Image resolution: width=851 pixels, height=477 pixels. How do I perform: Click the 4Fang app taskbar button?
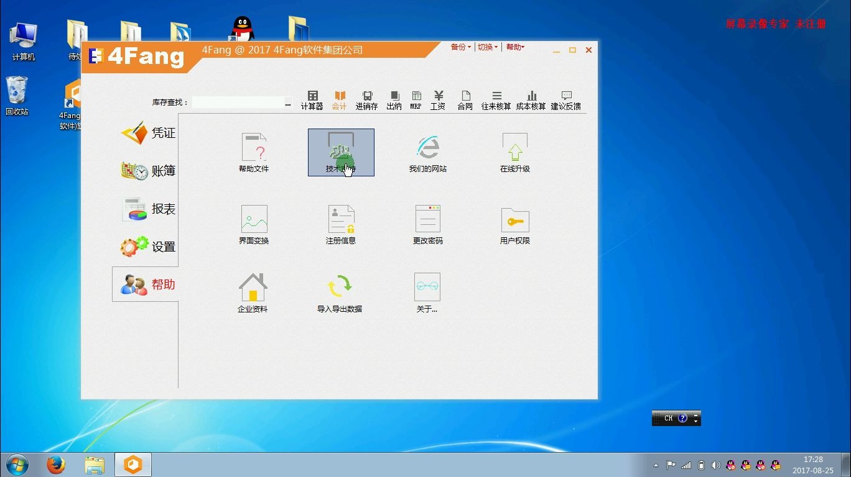pyautogui.click(x=133, y=465)
